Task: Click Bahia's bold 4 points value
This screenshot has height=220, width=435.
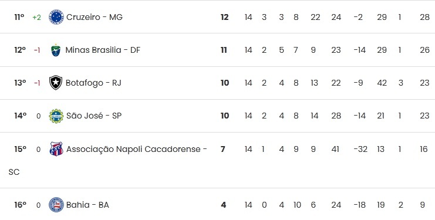Action: [x=223, y=205]
